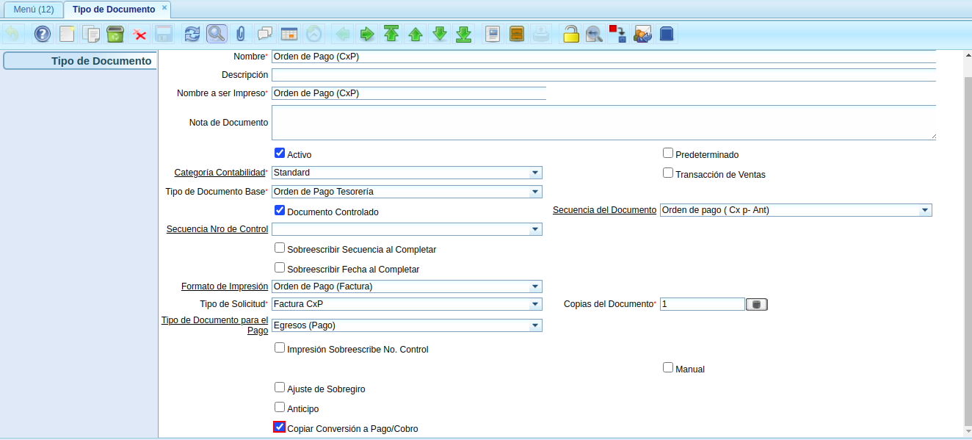
Task: Click the yellow padlock Lock icon
Action: pos(571,34)
